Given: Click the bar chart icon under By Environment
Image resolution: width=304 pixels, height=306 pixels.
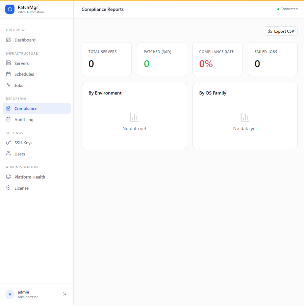Looking at the screenshot, I should [x=134, y=117].
